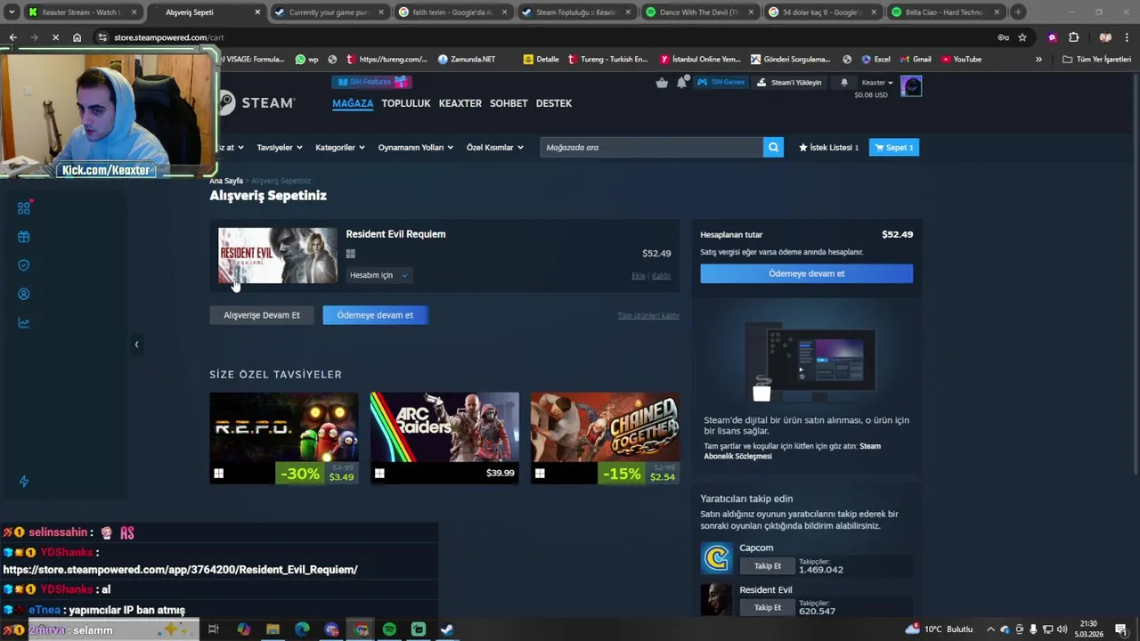
Task: Open the SIH Features badge
Action: click(370, 82)
